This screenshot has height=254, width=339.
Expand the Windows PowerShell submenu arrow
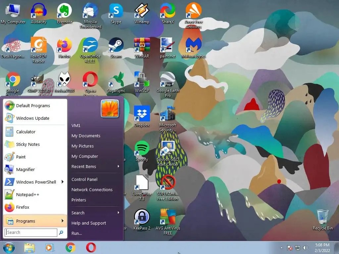click(63, 182)
